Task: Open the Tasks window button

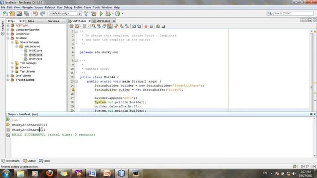Action: pos(44,161)
